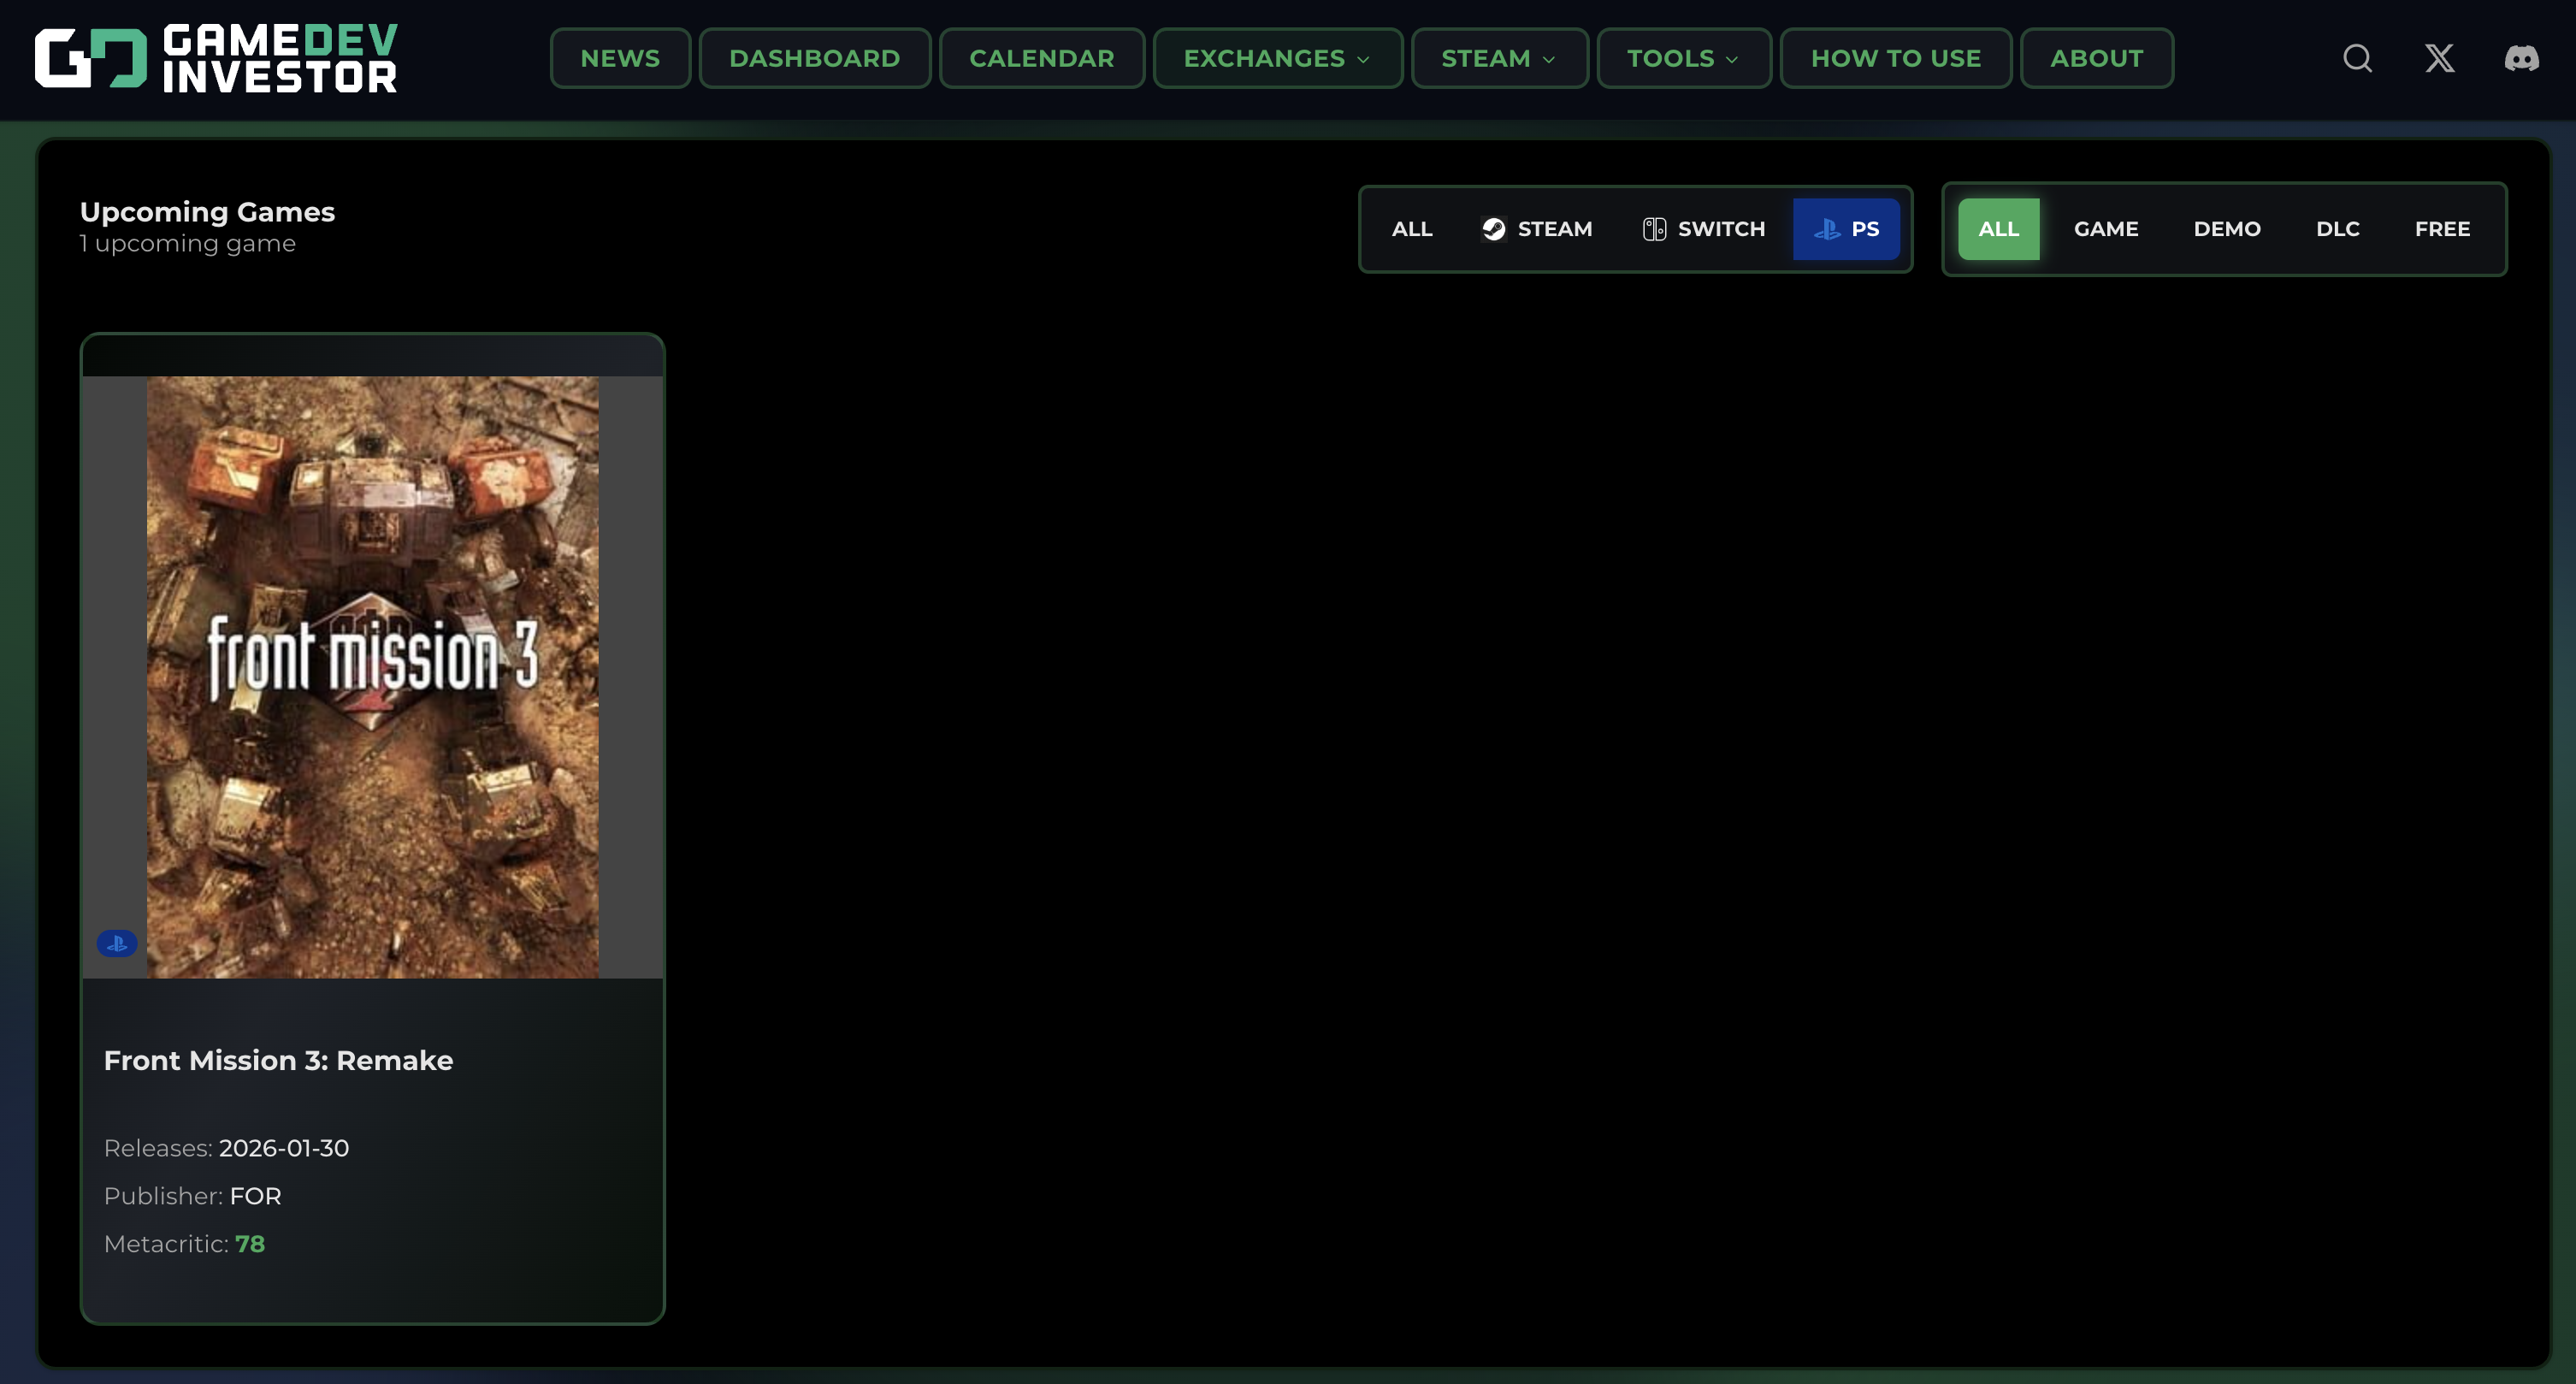Click the GameDev Investor logo

click(216, 58)
